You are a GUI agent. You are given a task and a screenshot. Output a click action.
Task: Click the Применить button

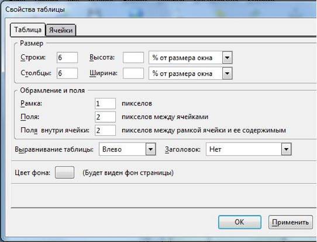click(291, 222)
